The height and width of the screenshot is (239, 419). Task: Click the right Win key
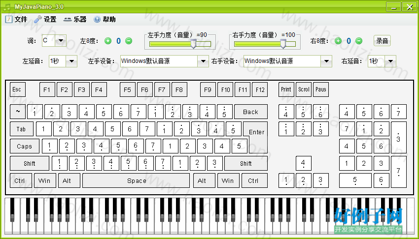pyautogui.click(x=228, y=180)
